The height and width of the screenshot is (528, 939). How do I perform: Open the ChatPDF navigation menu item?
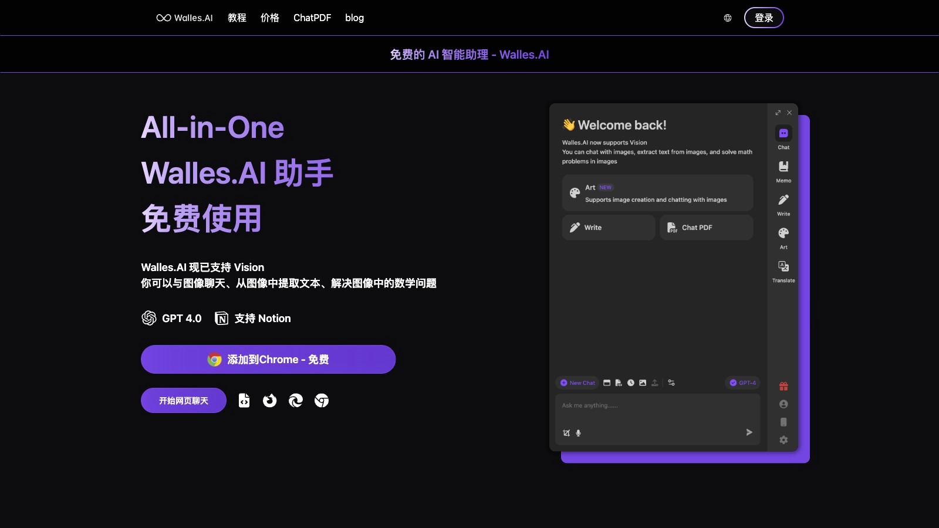pyautogui.click(x=312, y=18)
